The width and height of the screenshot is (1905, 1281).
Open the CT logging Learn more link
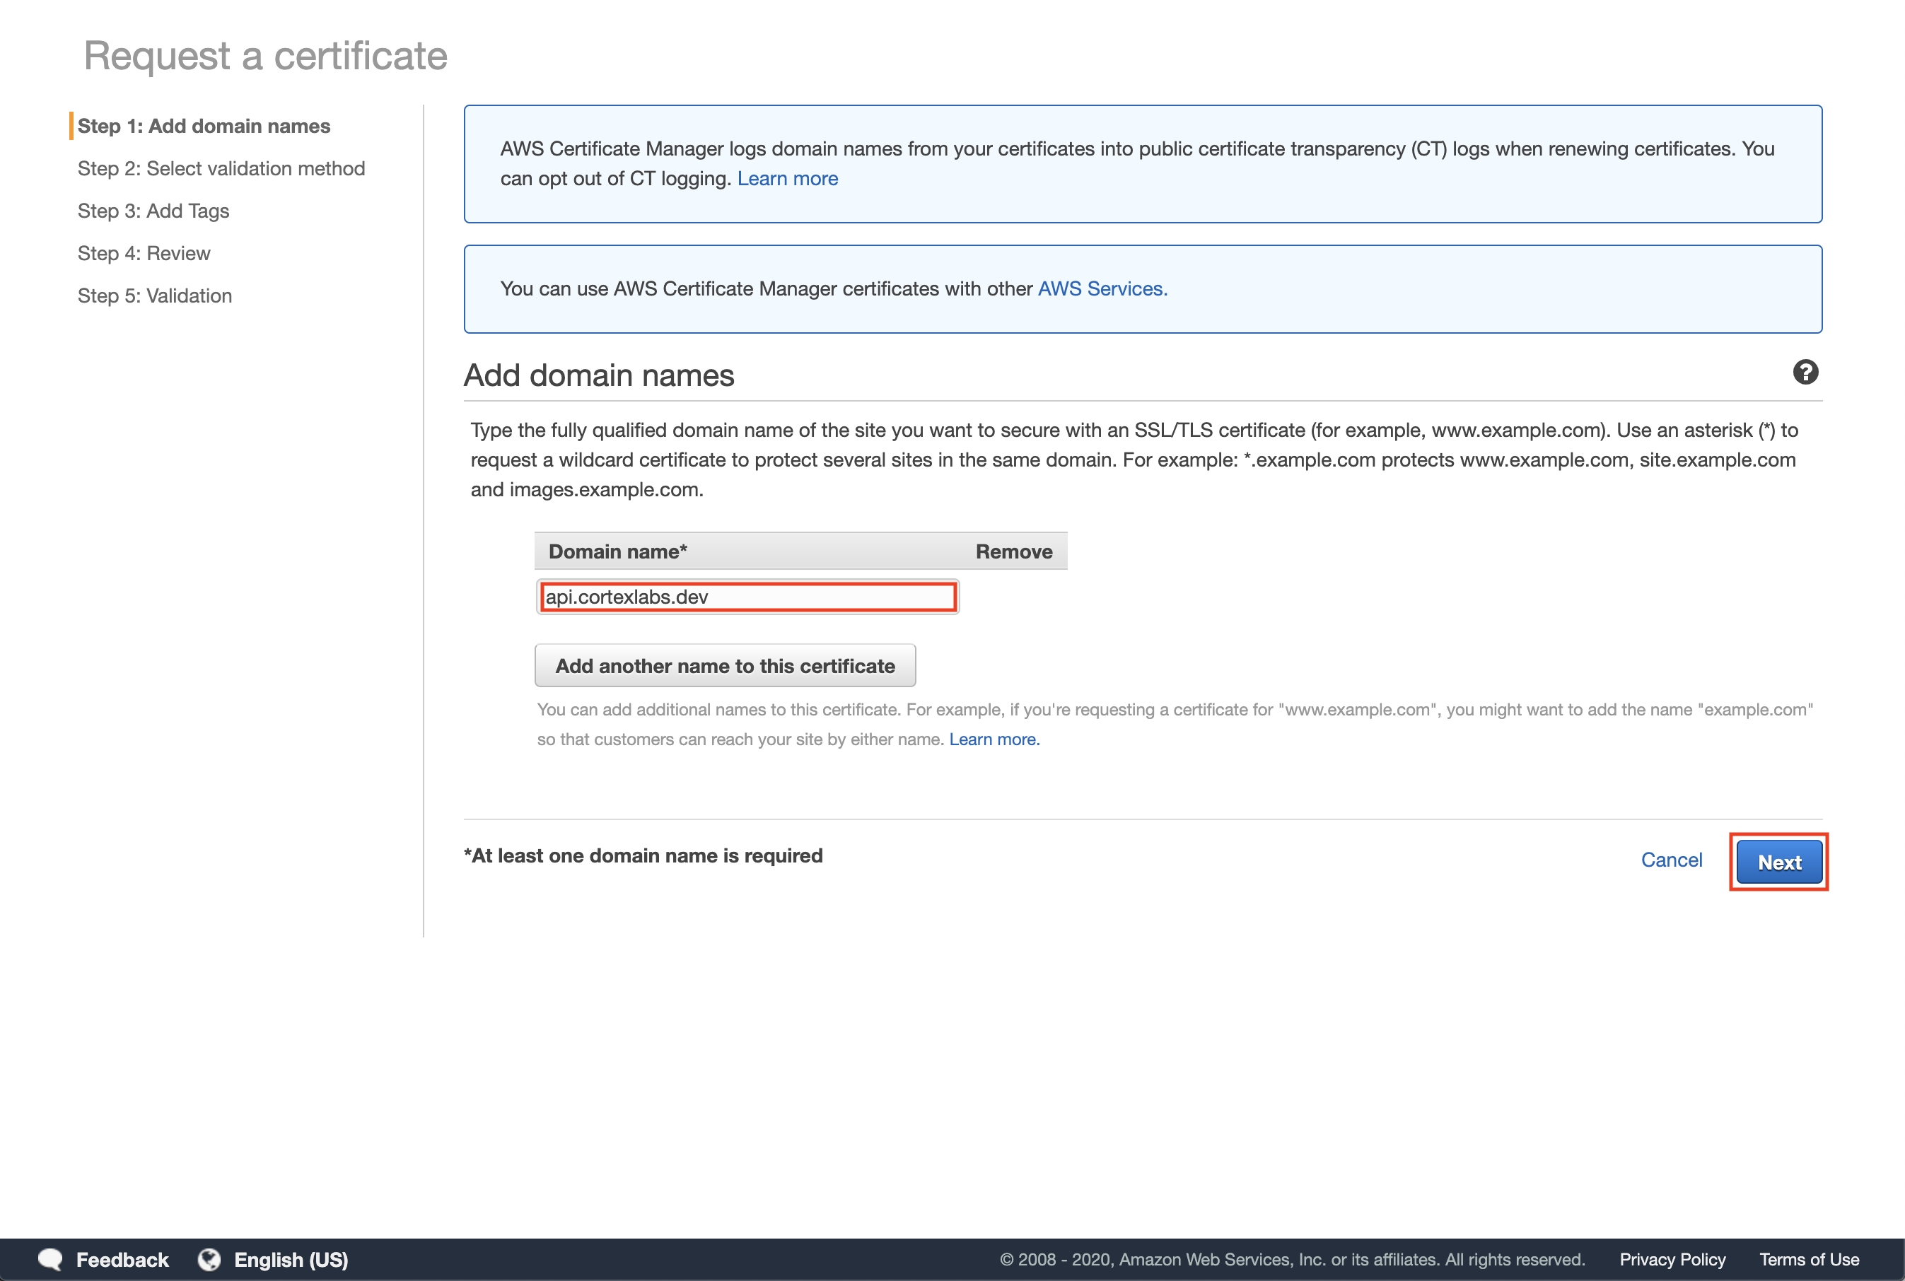click(787, 178)
